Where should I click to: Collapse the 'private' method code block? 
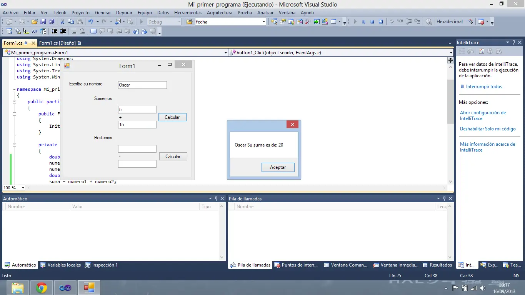[x=14, y=145]
